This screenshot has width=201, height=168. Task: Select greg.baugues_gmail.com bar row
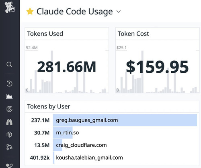[112, 120]
